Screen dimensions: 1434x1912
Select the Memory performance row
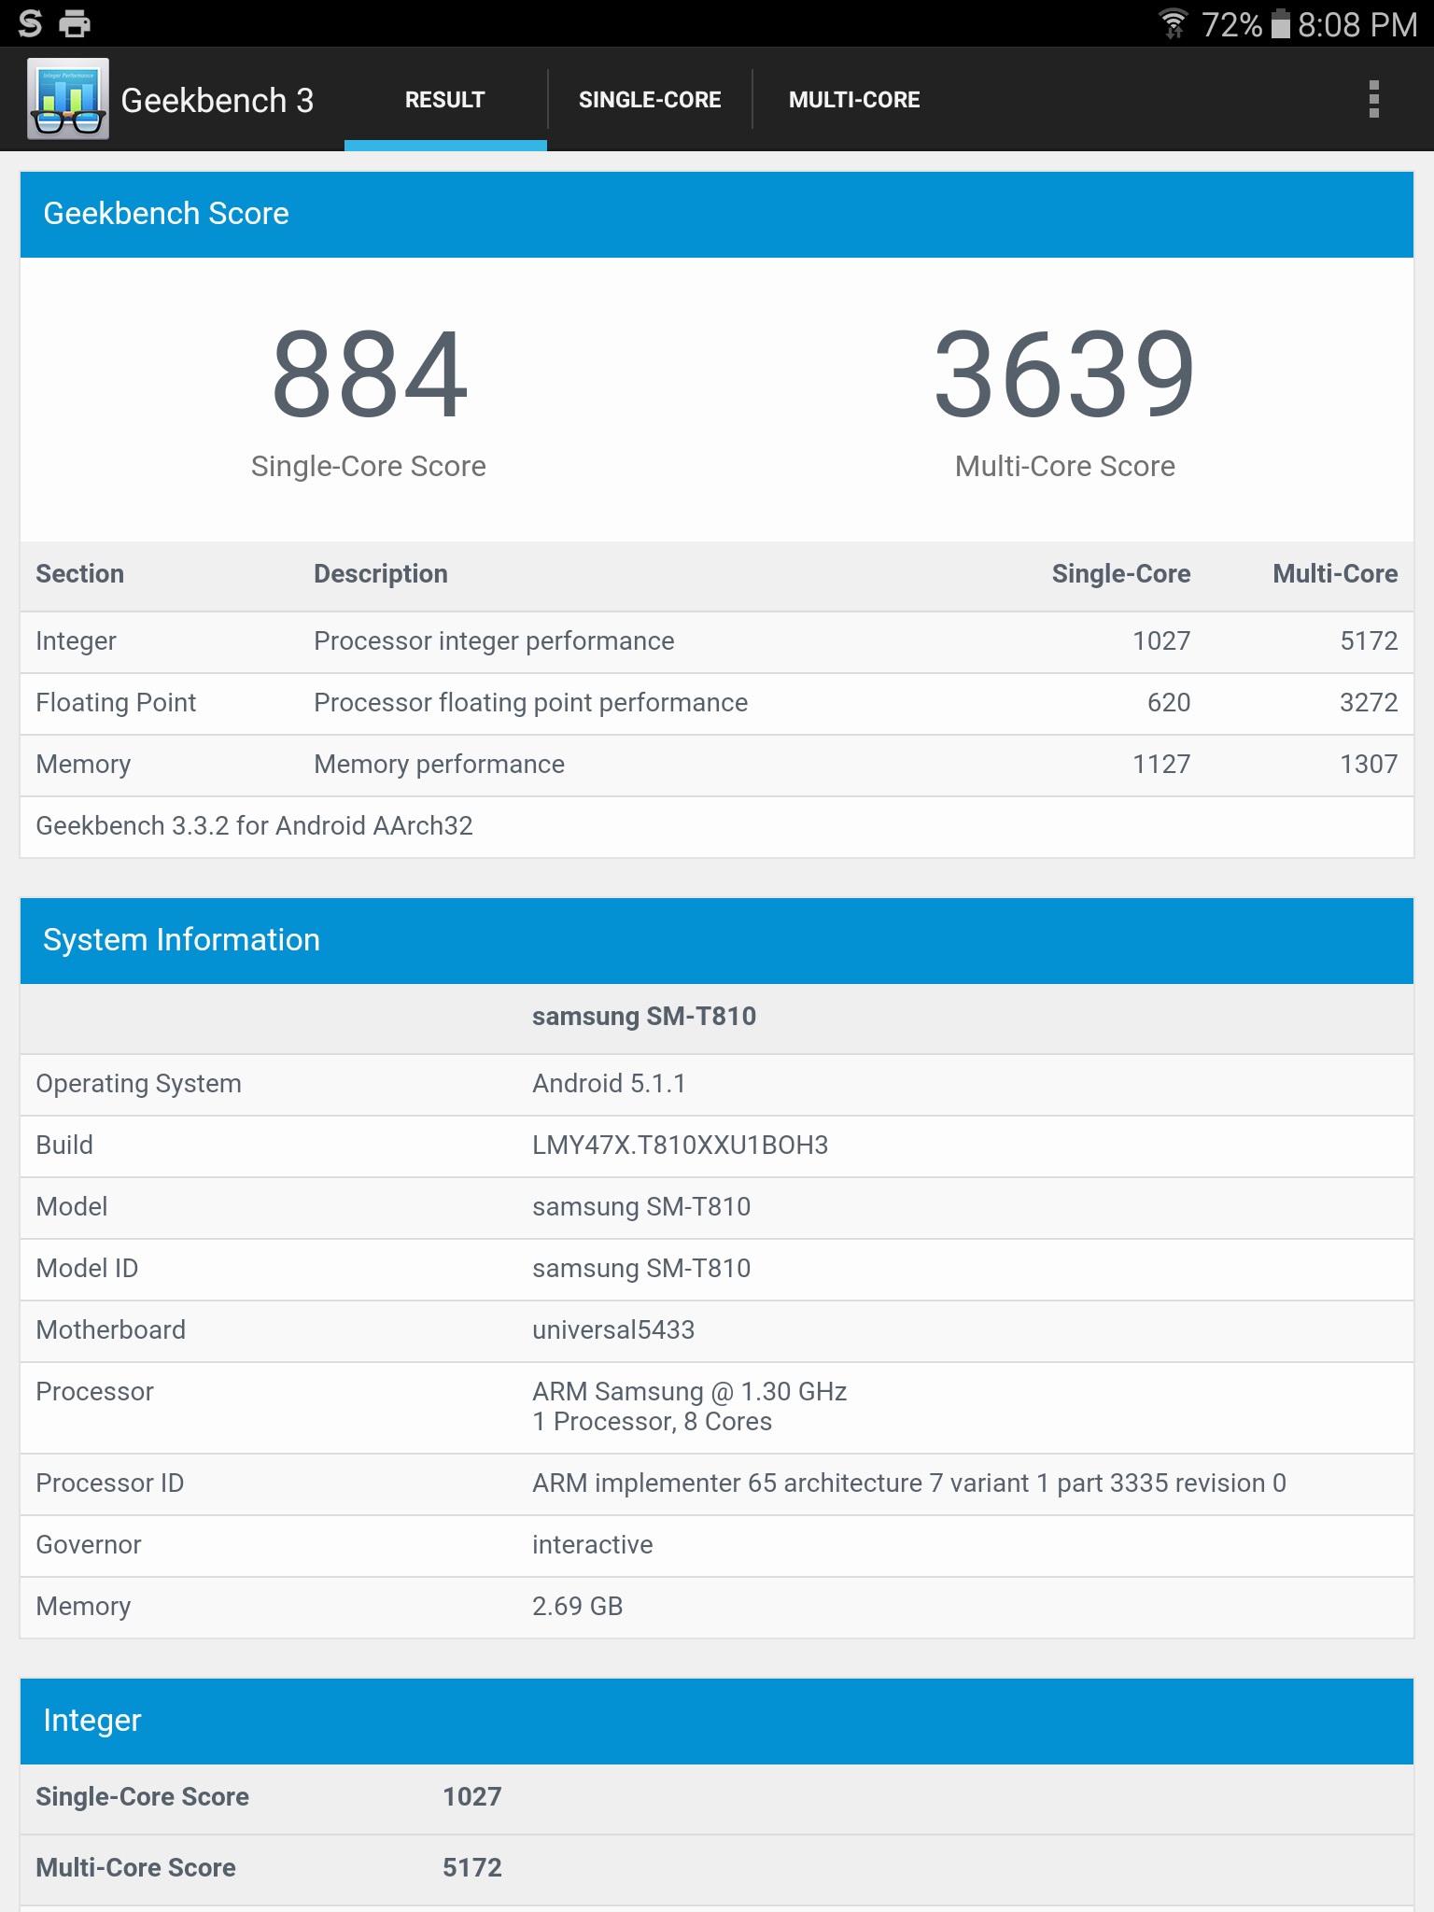coord(716,765)
